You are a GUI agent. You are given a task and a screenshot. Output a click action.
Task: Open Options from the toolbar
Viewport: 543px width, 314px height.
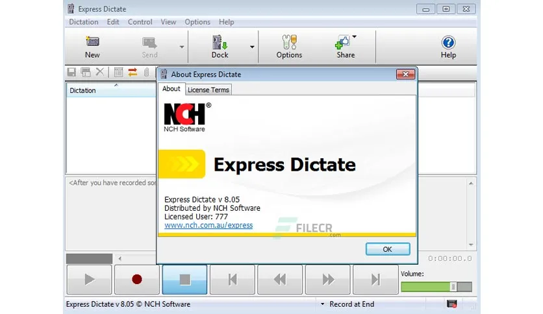[289, 47]
